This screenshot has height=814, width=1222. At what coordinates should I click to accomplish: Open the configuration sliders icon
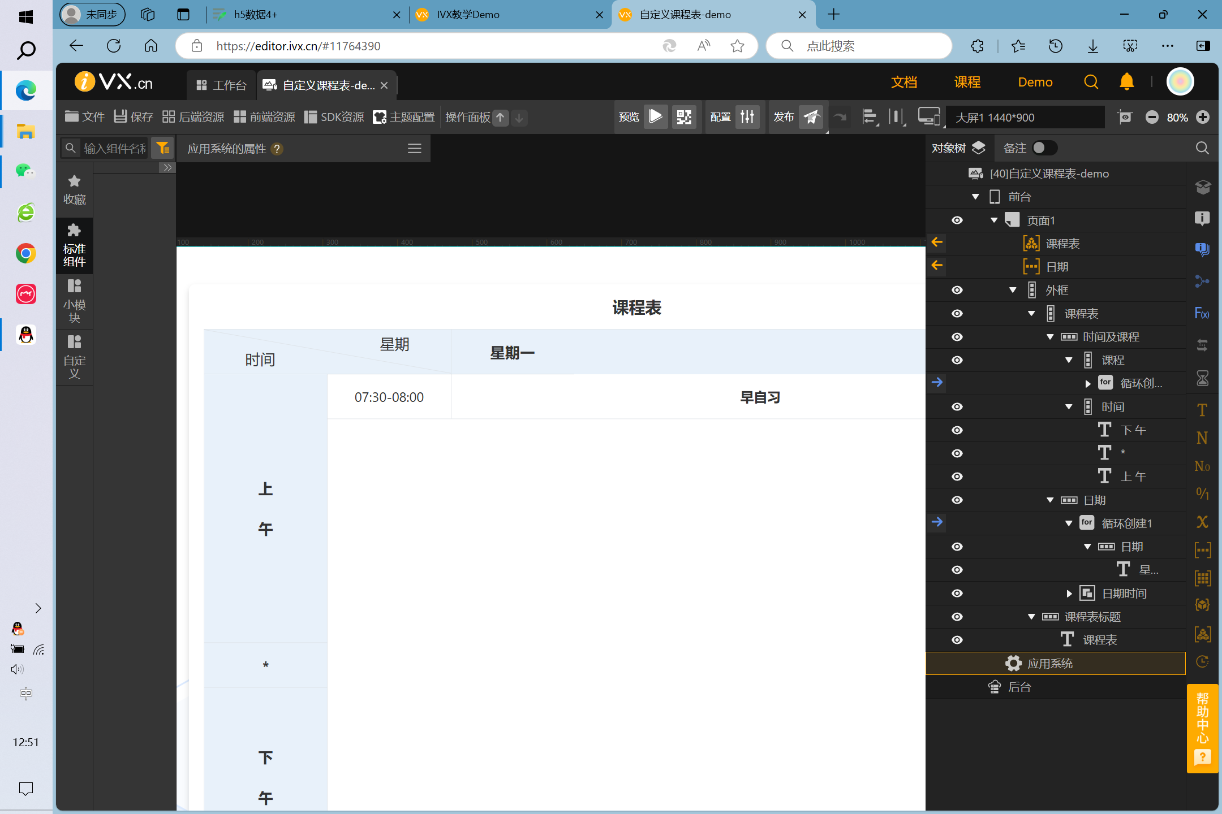click(747, 117)
